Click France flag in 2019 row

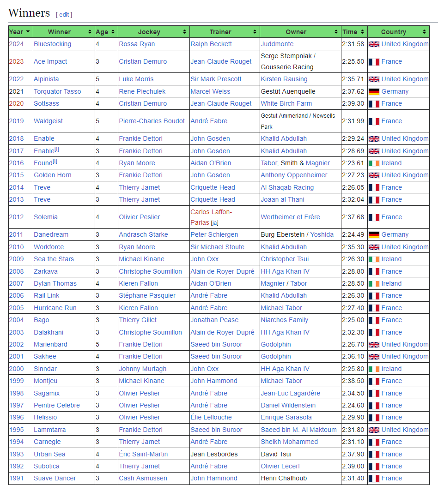pyautogui.click(x=374, y=121)
